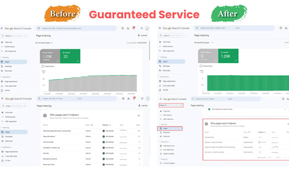Open Excluded by 'noindex' tag row
The width and height of the screenshot is (289, 175).
[x=92, y=148]
